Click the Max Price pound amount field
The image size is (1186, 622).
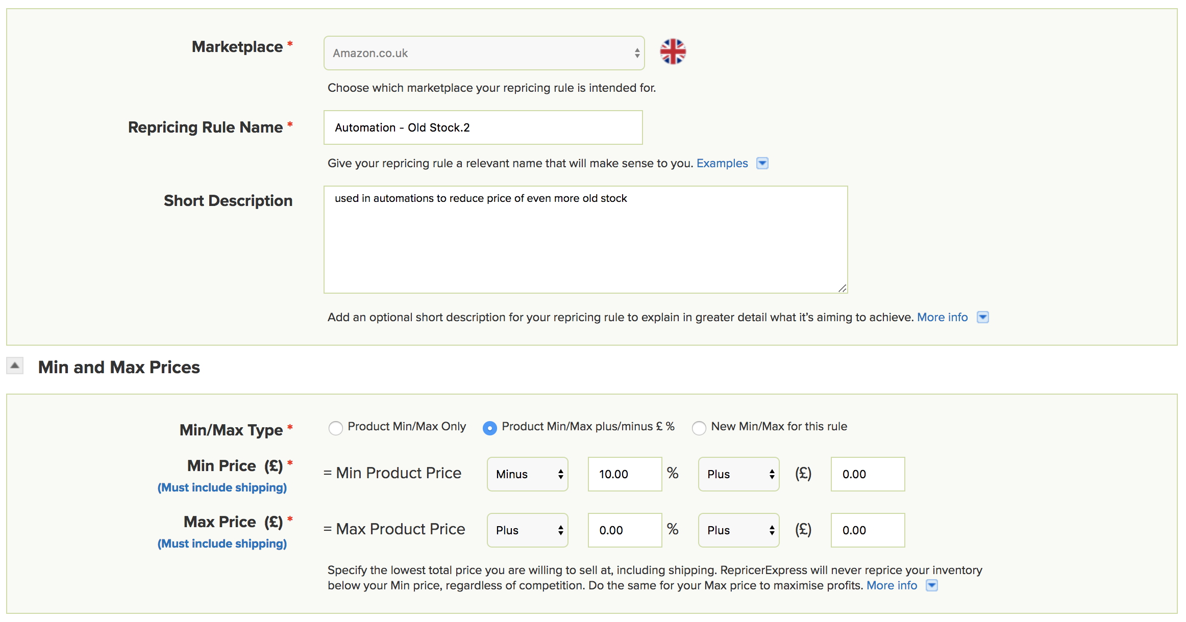pos(868,530)
